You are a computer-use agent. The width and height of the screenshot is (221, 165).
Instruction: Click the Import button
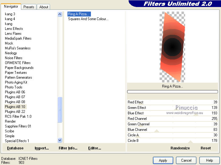pyautogui.click(x=42, y=148)
